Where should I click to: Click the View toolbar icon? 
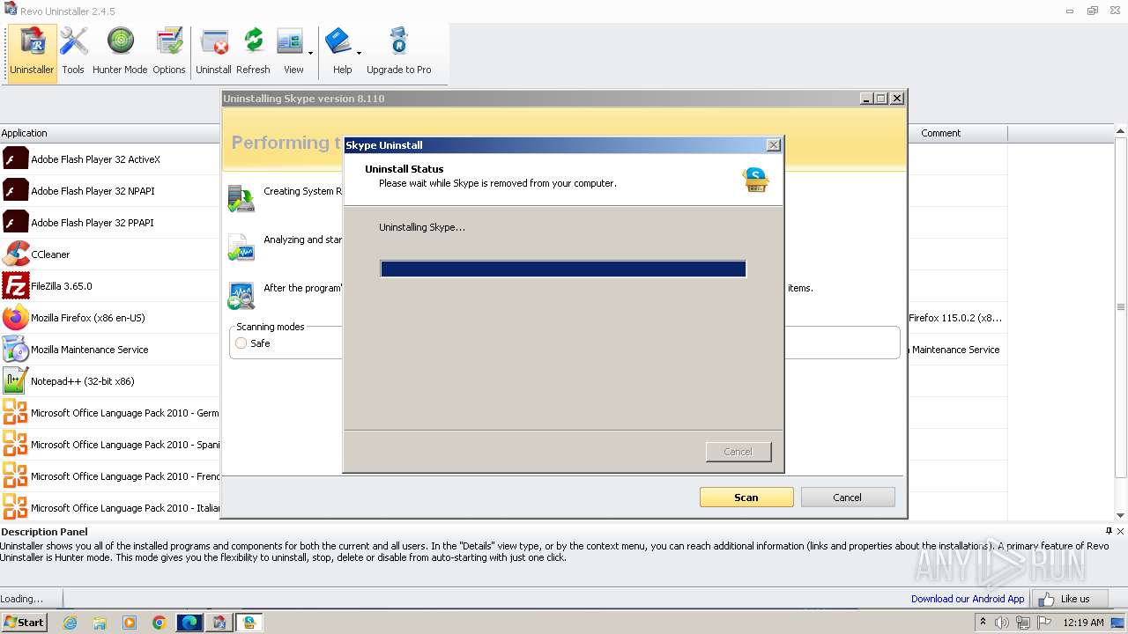[292, 53]
